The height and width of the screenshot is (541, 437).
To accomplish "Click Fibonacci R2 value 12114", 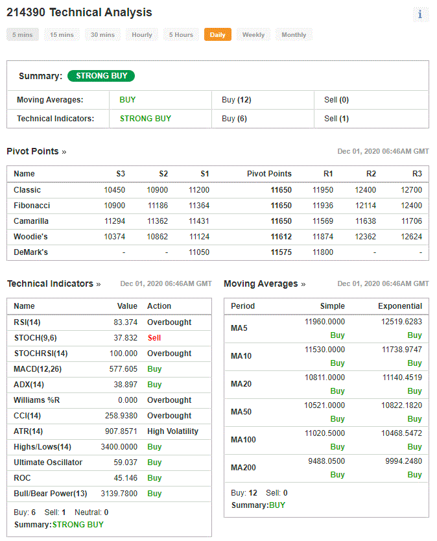I will (x=366, y=206).
